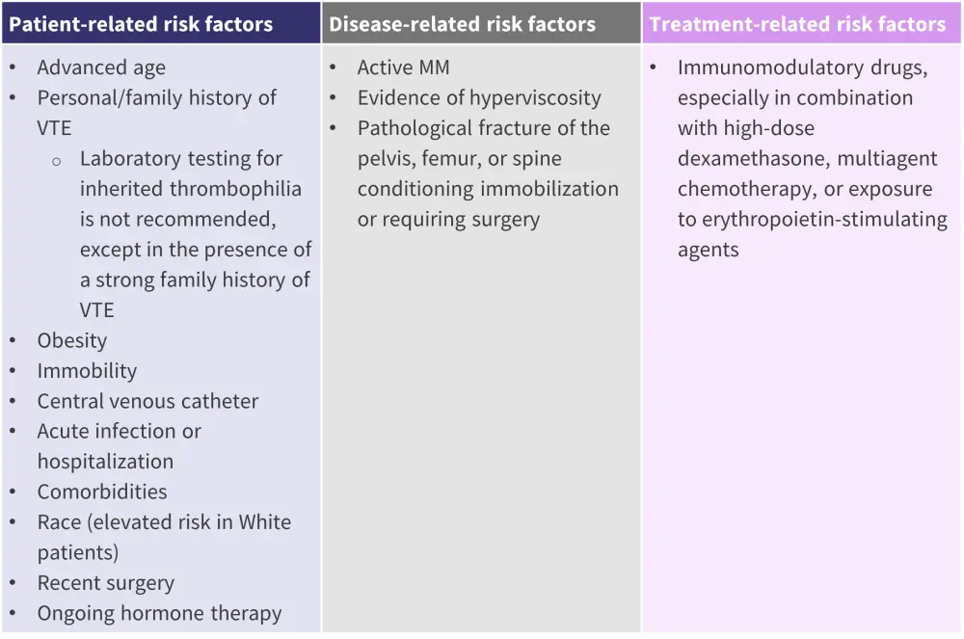Click the Advanced age bullet item
Image resolution: width=964 pixels, height=639 pixels.
click(101, 67)
